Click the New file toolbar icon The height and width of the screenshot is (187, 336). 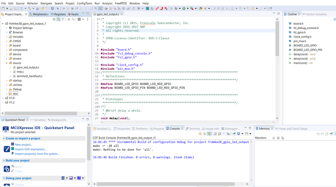[x=3, y=8]
